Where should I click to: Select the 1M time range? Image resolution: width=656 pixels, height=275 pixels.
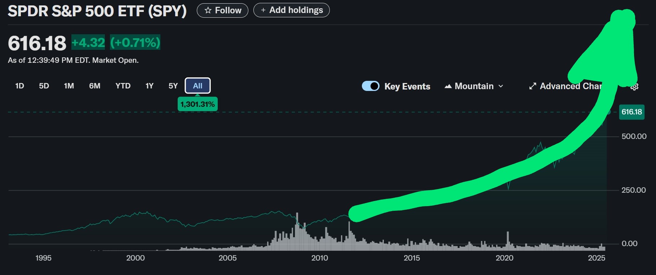click(69, 86)
